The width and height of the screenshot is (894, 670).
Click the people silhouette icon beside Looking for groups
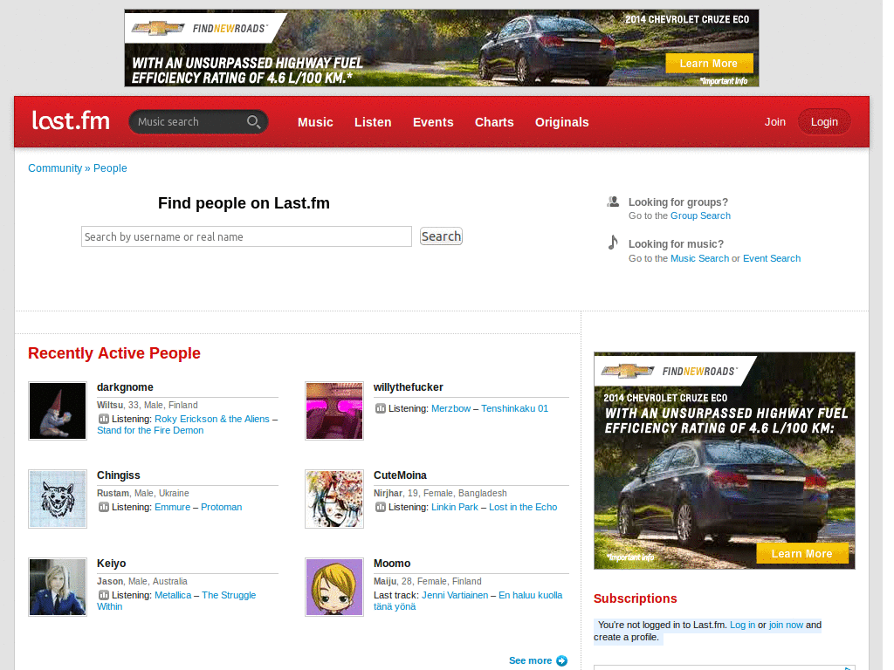click(613, 201)
